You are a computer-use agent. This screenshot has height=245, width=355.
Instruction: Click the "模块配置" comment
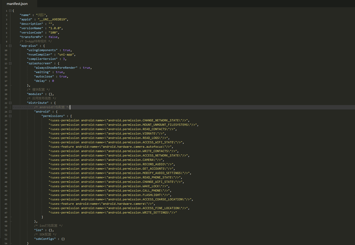38,90
